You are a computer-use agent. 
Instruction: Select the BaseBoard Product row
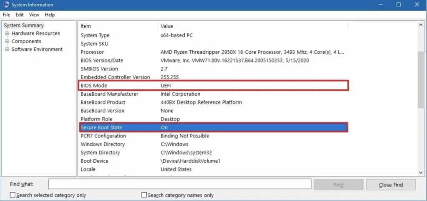[214, 102]
